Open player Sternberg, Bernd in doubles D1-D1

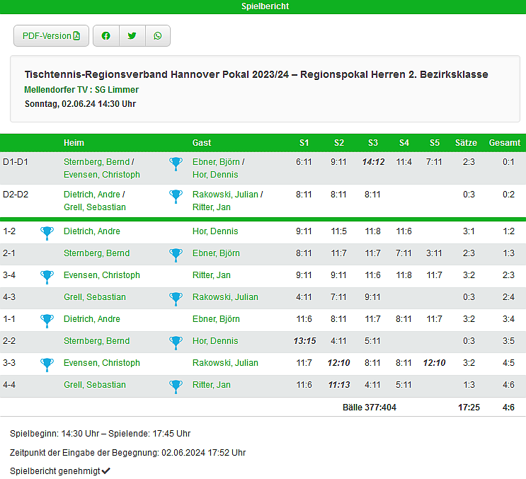point(96,162)
